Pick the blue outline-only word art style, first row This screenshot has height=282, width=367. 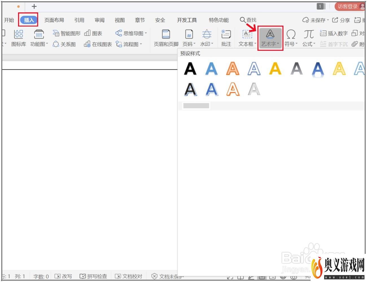point(254,69)
